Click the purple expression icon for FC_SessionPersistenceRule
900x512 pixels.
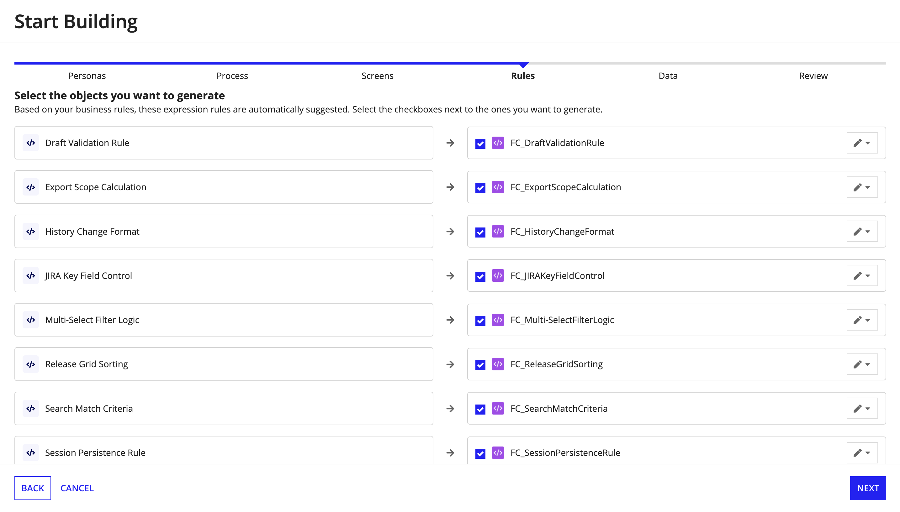pyautogui.click(x=498, y=453)
